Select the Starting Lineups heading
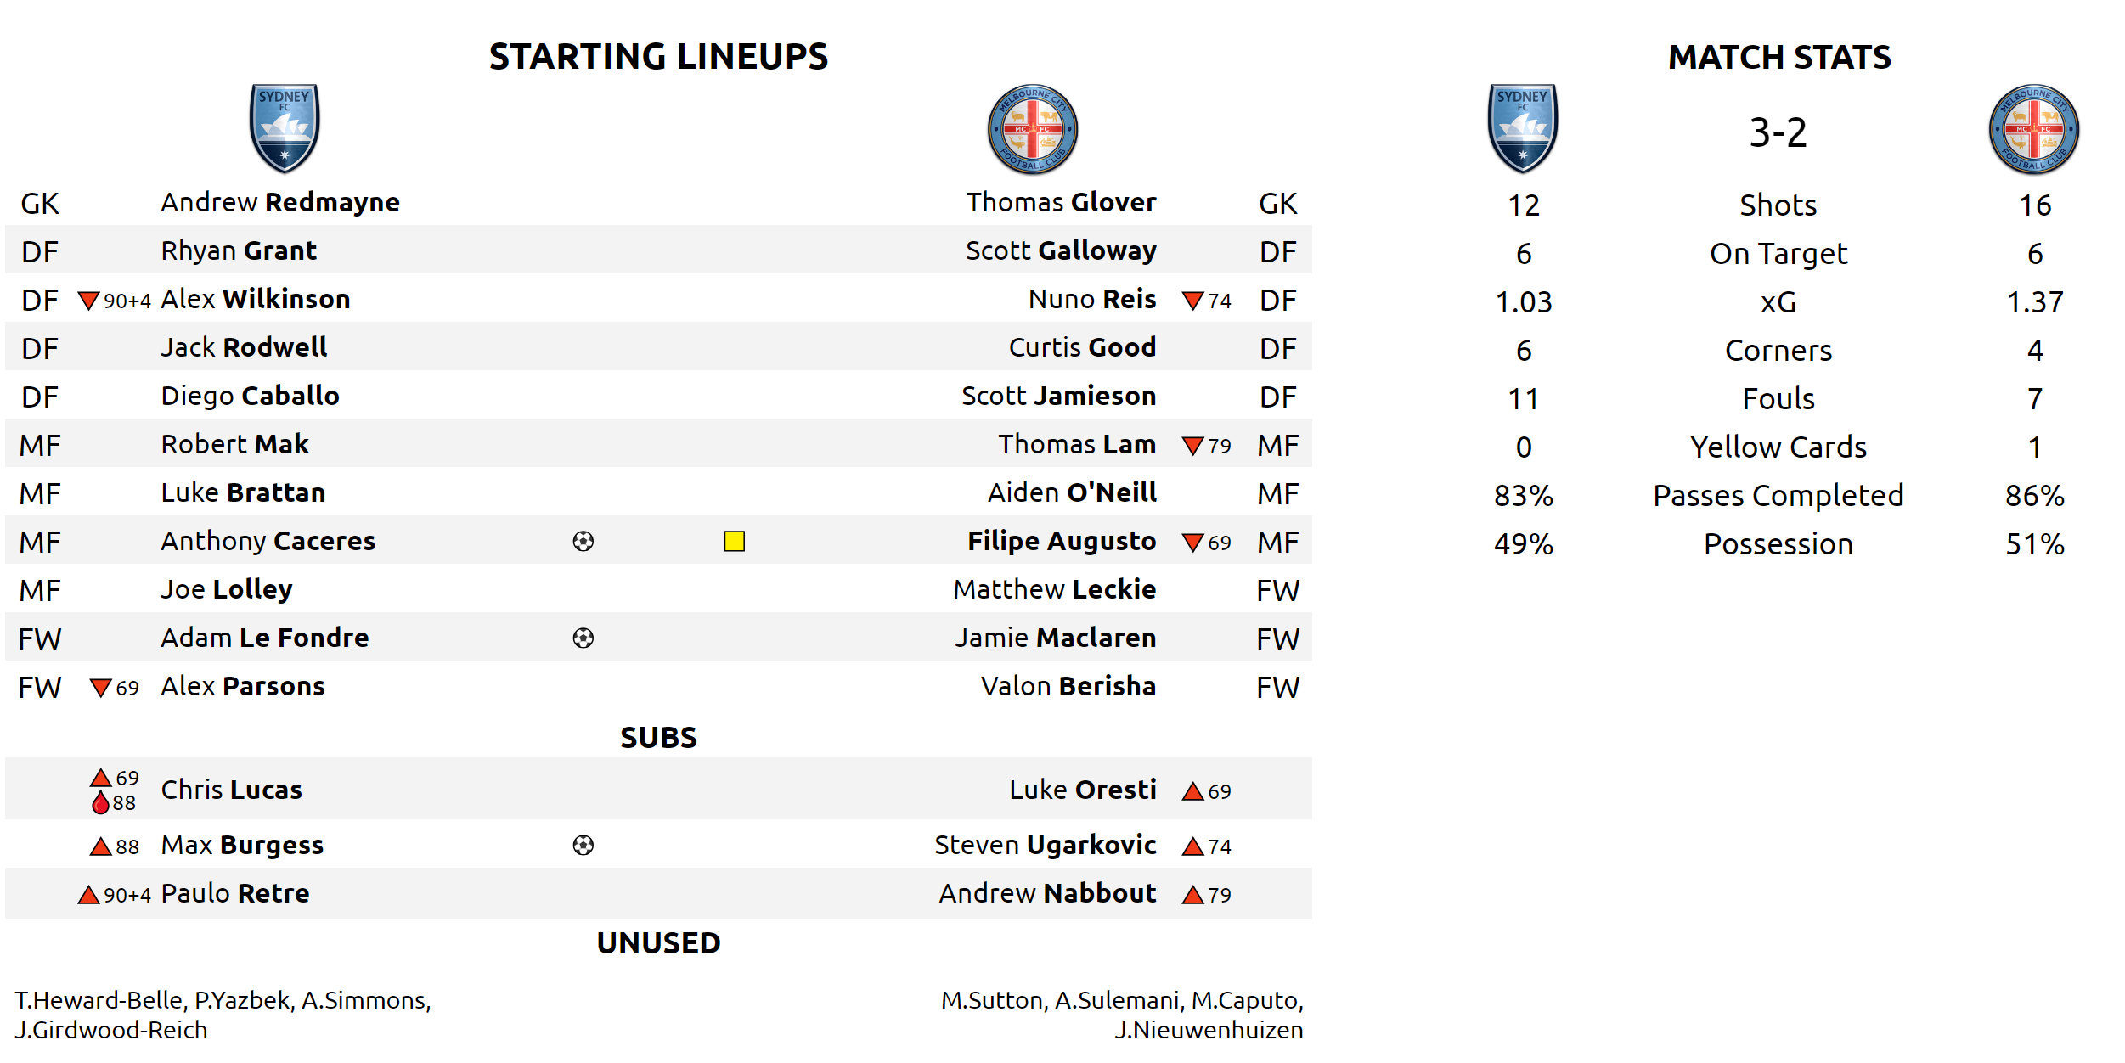This screenshot has width=2125, height=1063. click(x=658, y=57)
